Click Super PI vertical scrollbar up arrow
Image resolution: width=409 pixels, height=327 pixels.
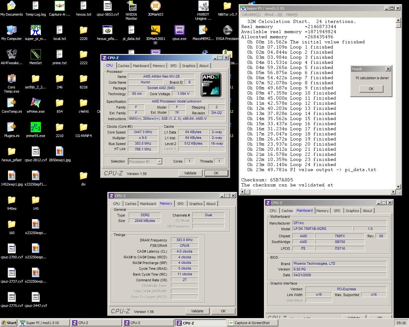tap(398, 20)
